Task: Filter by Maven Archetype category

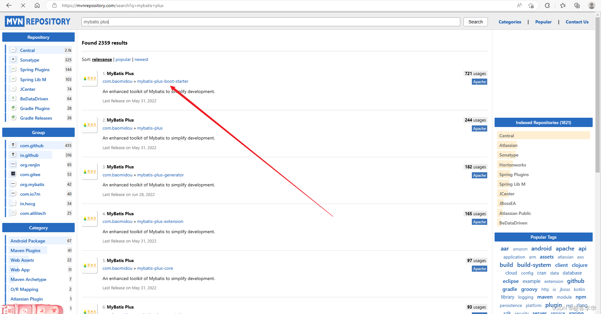Action: click(x=28, y=279)
